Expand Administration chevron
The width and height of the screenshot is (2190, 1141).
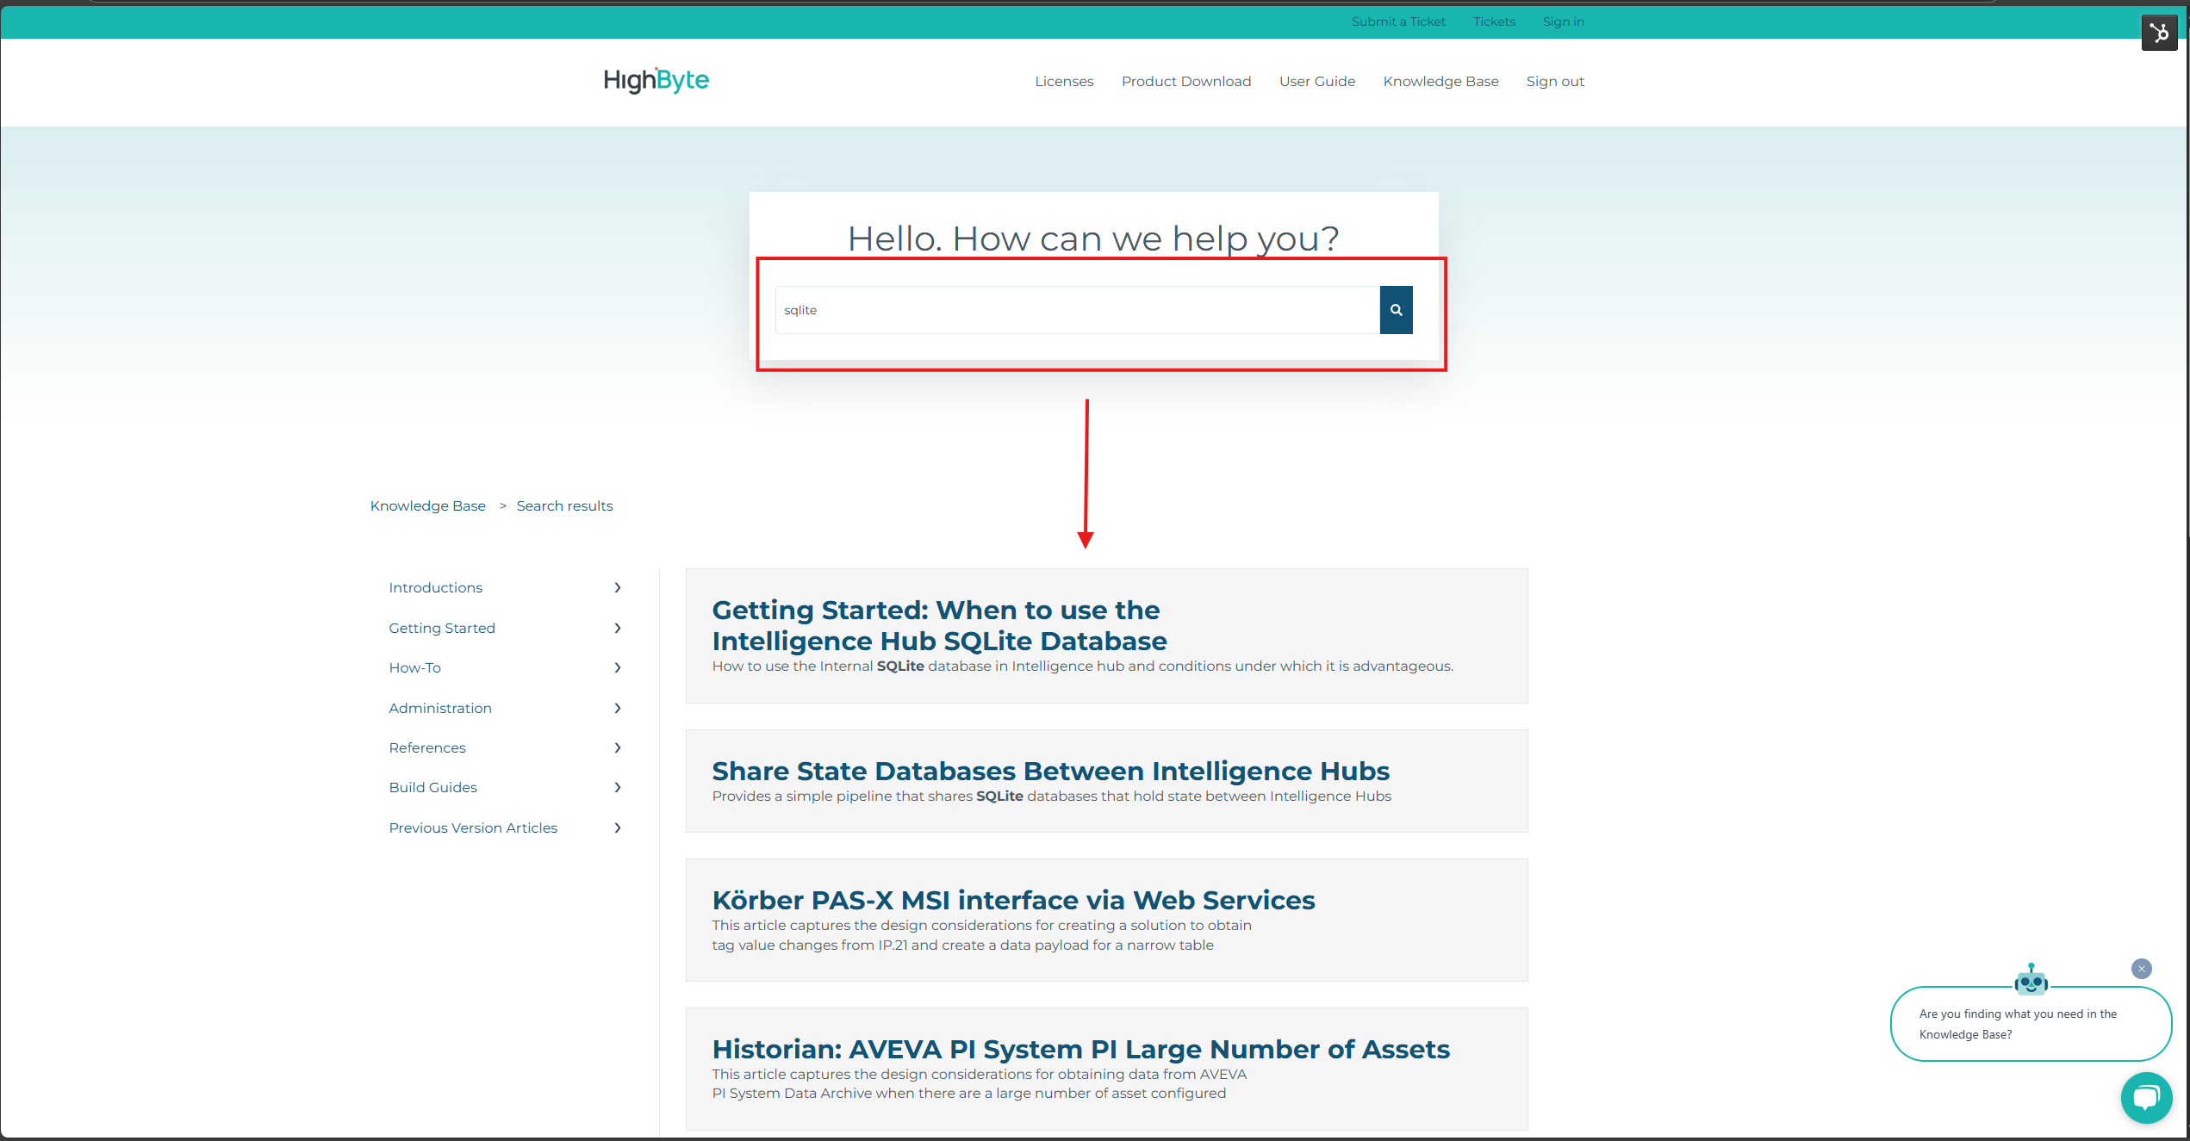coord(618,708)
